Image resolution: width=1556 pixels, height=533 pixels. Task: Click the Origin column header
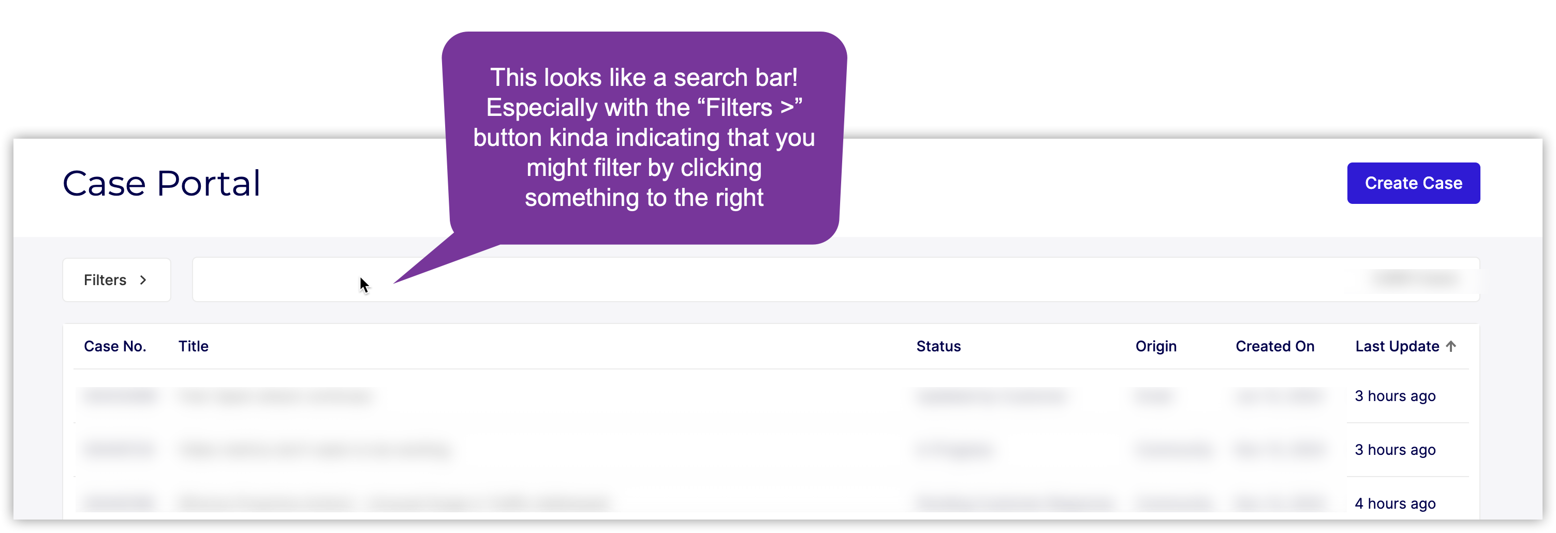click(x=1155, y=347)
